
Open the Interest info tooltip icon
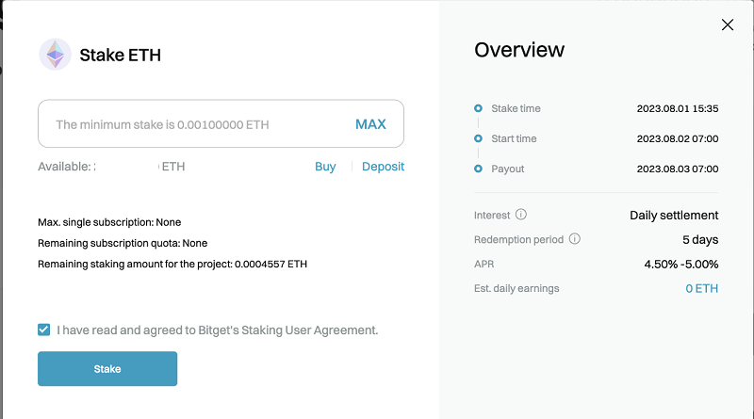(521, 215)
